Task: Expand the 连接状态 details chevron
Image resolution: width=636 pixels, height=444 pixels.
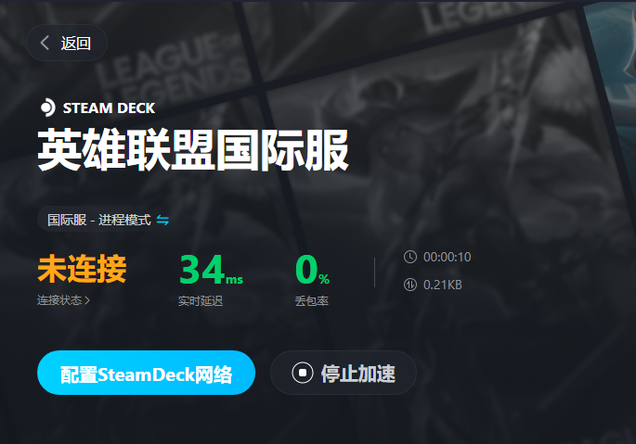Action: (86, 300)
